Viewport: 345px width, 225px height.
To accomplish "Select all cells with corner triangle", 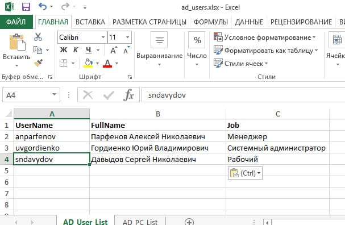I will pos(8,114).
